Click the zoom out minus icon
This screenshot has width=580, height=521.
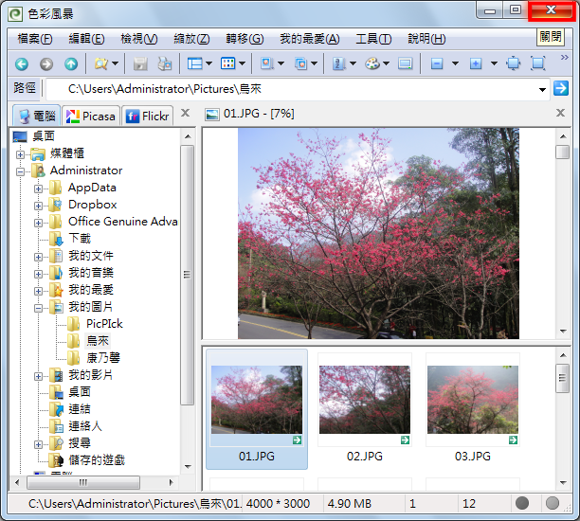coord(437,64)
